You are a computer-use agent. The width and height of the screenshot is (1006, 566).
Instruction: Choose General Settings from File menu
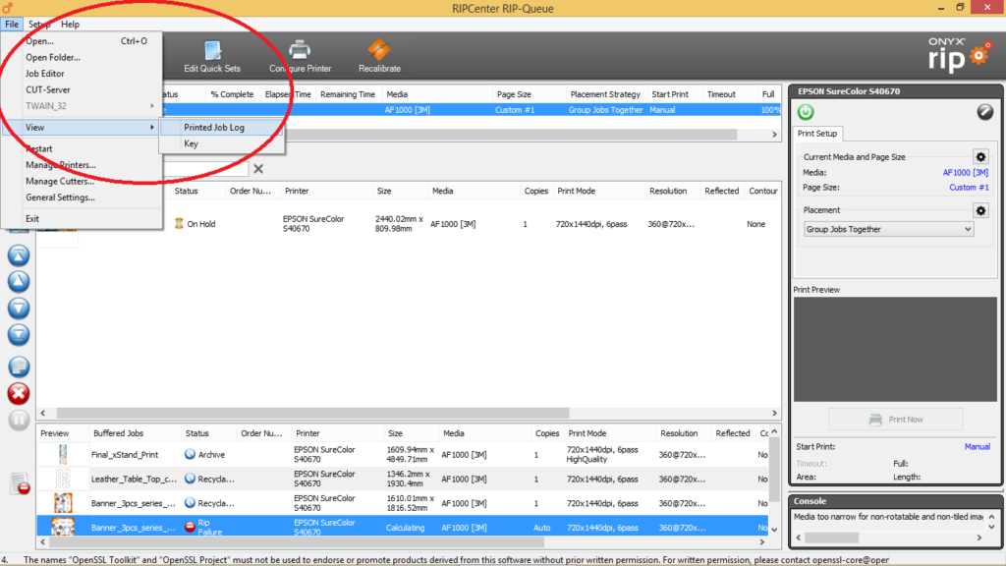coord(60,198)
